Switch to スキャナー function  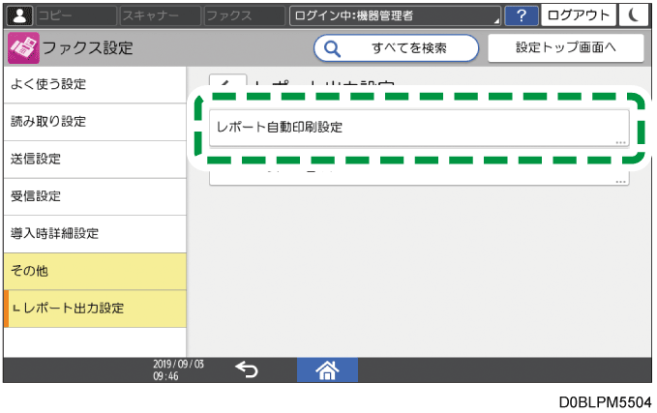160,15
